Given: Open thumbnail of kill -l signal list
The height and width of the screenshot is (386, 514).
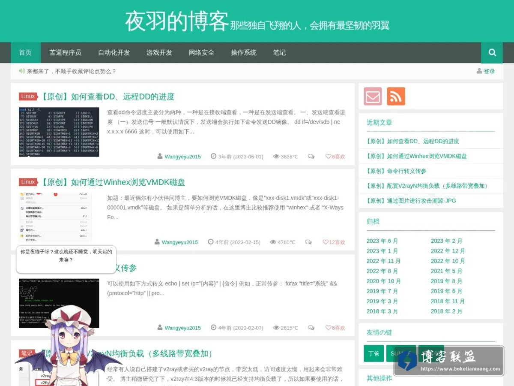Looking at the screenshot, I should tap(59, 132).
